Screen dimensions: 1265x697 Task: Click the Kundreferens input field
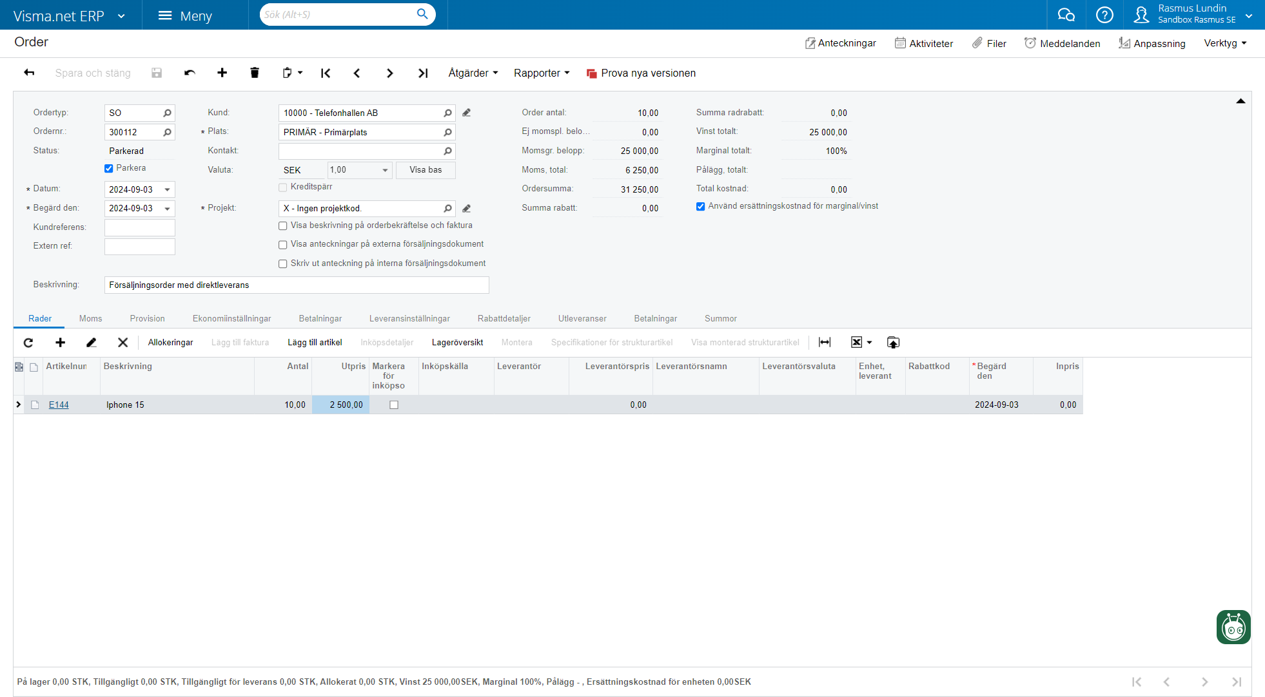coord(140,227)
